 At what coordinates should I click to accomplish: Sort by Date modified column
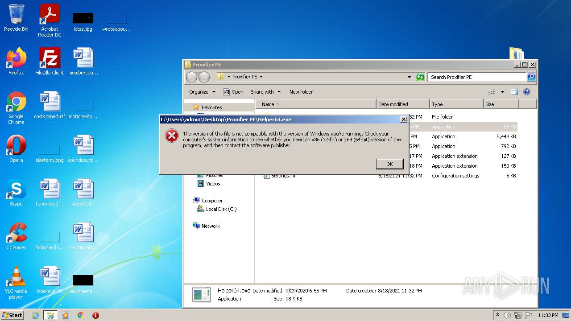(x=403, y=104)
